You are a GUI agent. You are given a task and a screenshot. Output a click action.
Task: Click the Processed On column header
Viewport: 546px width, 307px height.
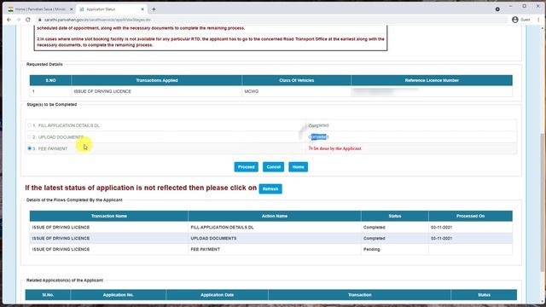point(470,216)
